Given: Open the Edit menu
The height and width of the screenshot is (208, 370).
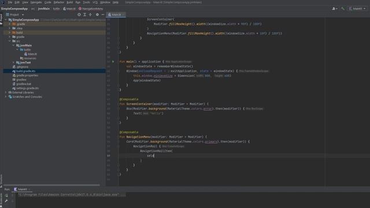Looking at the screenshot, I should click(x=17, y=2).
